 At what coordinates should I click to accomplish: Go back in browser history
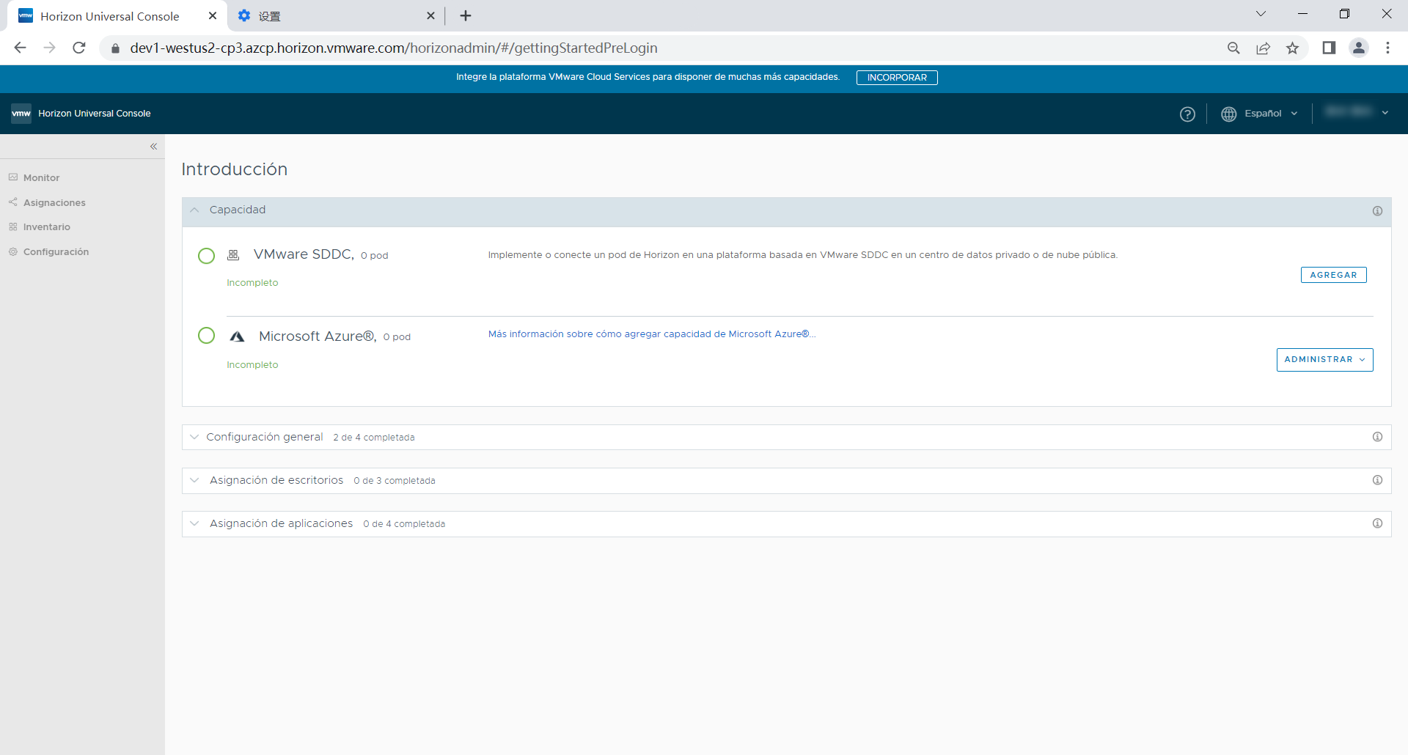(20, 48)
